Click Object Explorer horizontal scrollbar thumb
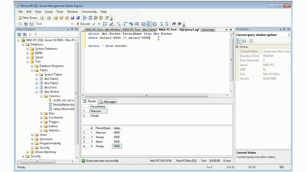The height and width of the screenshot is (172, 306). pyautogui.click(x=37, y=161)
